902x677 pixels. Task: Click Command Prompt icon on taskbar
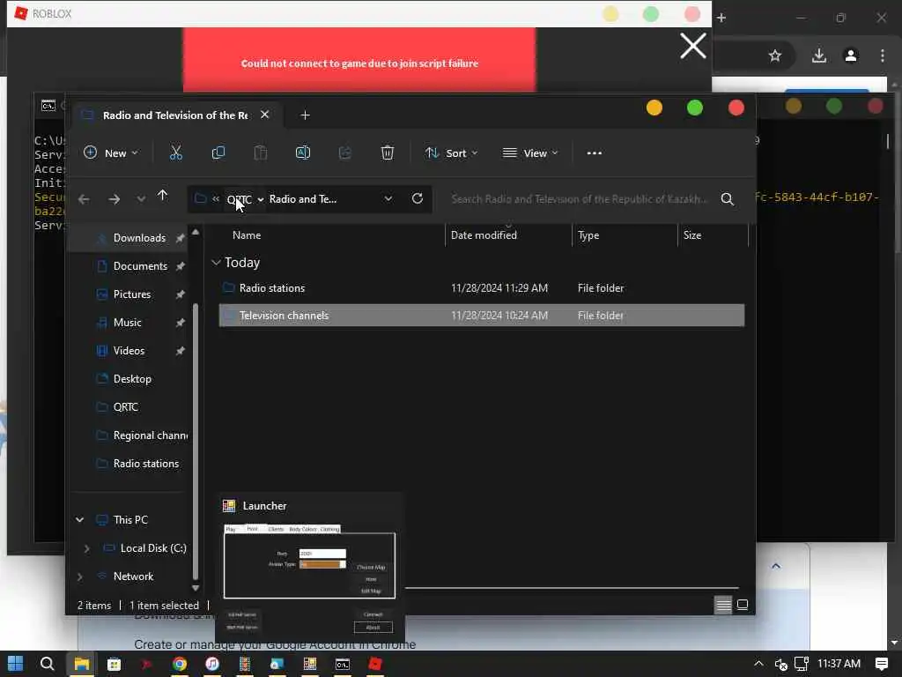pos(343,664)
